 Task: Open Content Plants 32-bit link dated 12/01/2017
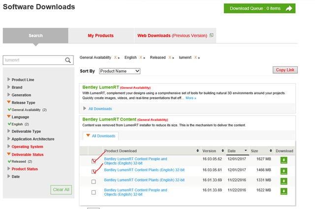pos(144,170)
